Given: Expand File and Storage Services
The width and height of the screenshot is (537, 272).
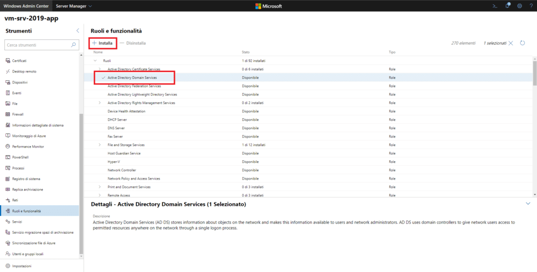Looking at the screenshot, I should click(x=100, y=145).
